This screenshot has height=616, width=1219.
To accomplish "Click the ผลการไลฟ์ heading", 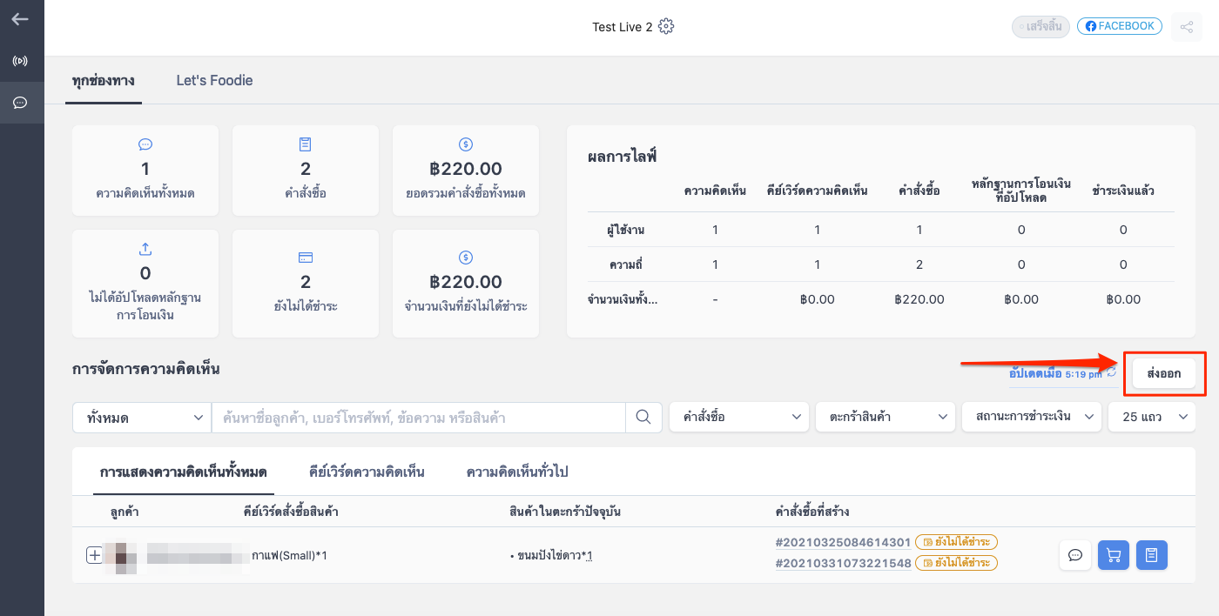I will [x=622, y=157].
